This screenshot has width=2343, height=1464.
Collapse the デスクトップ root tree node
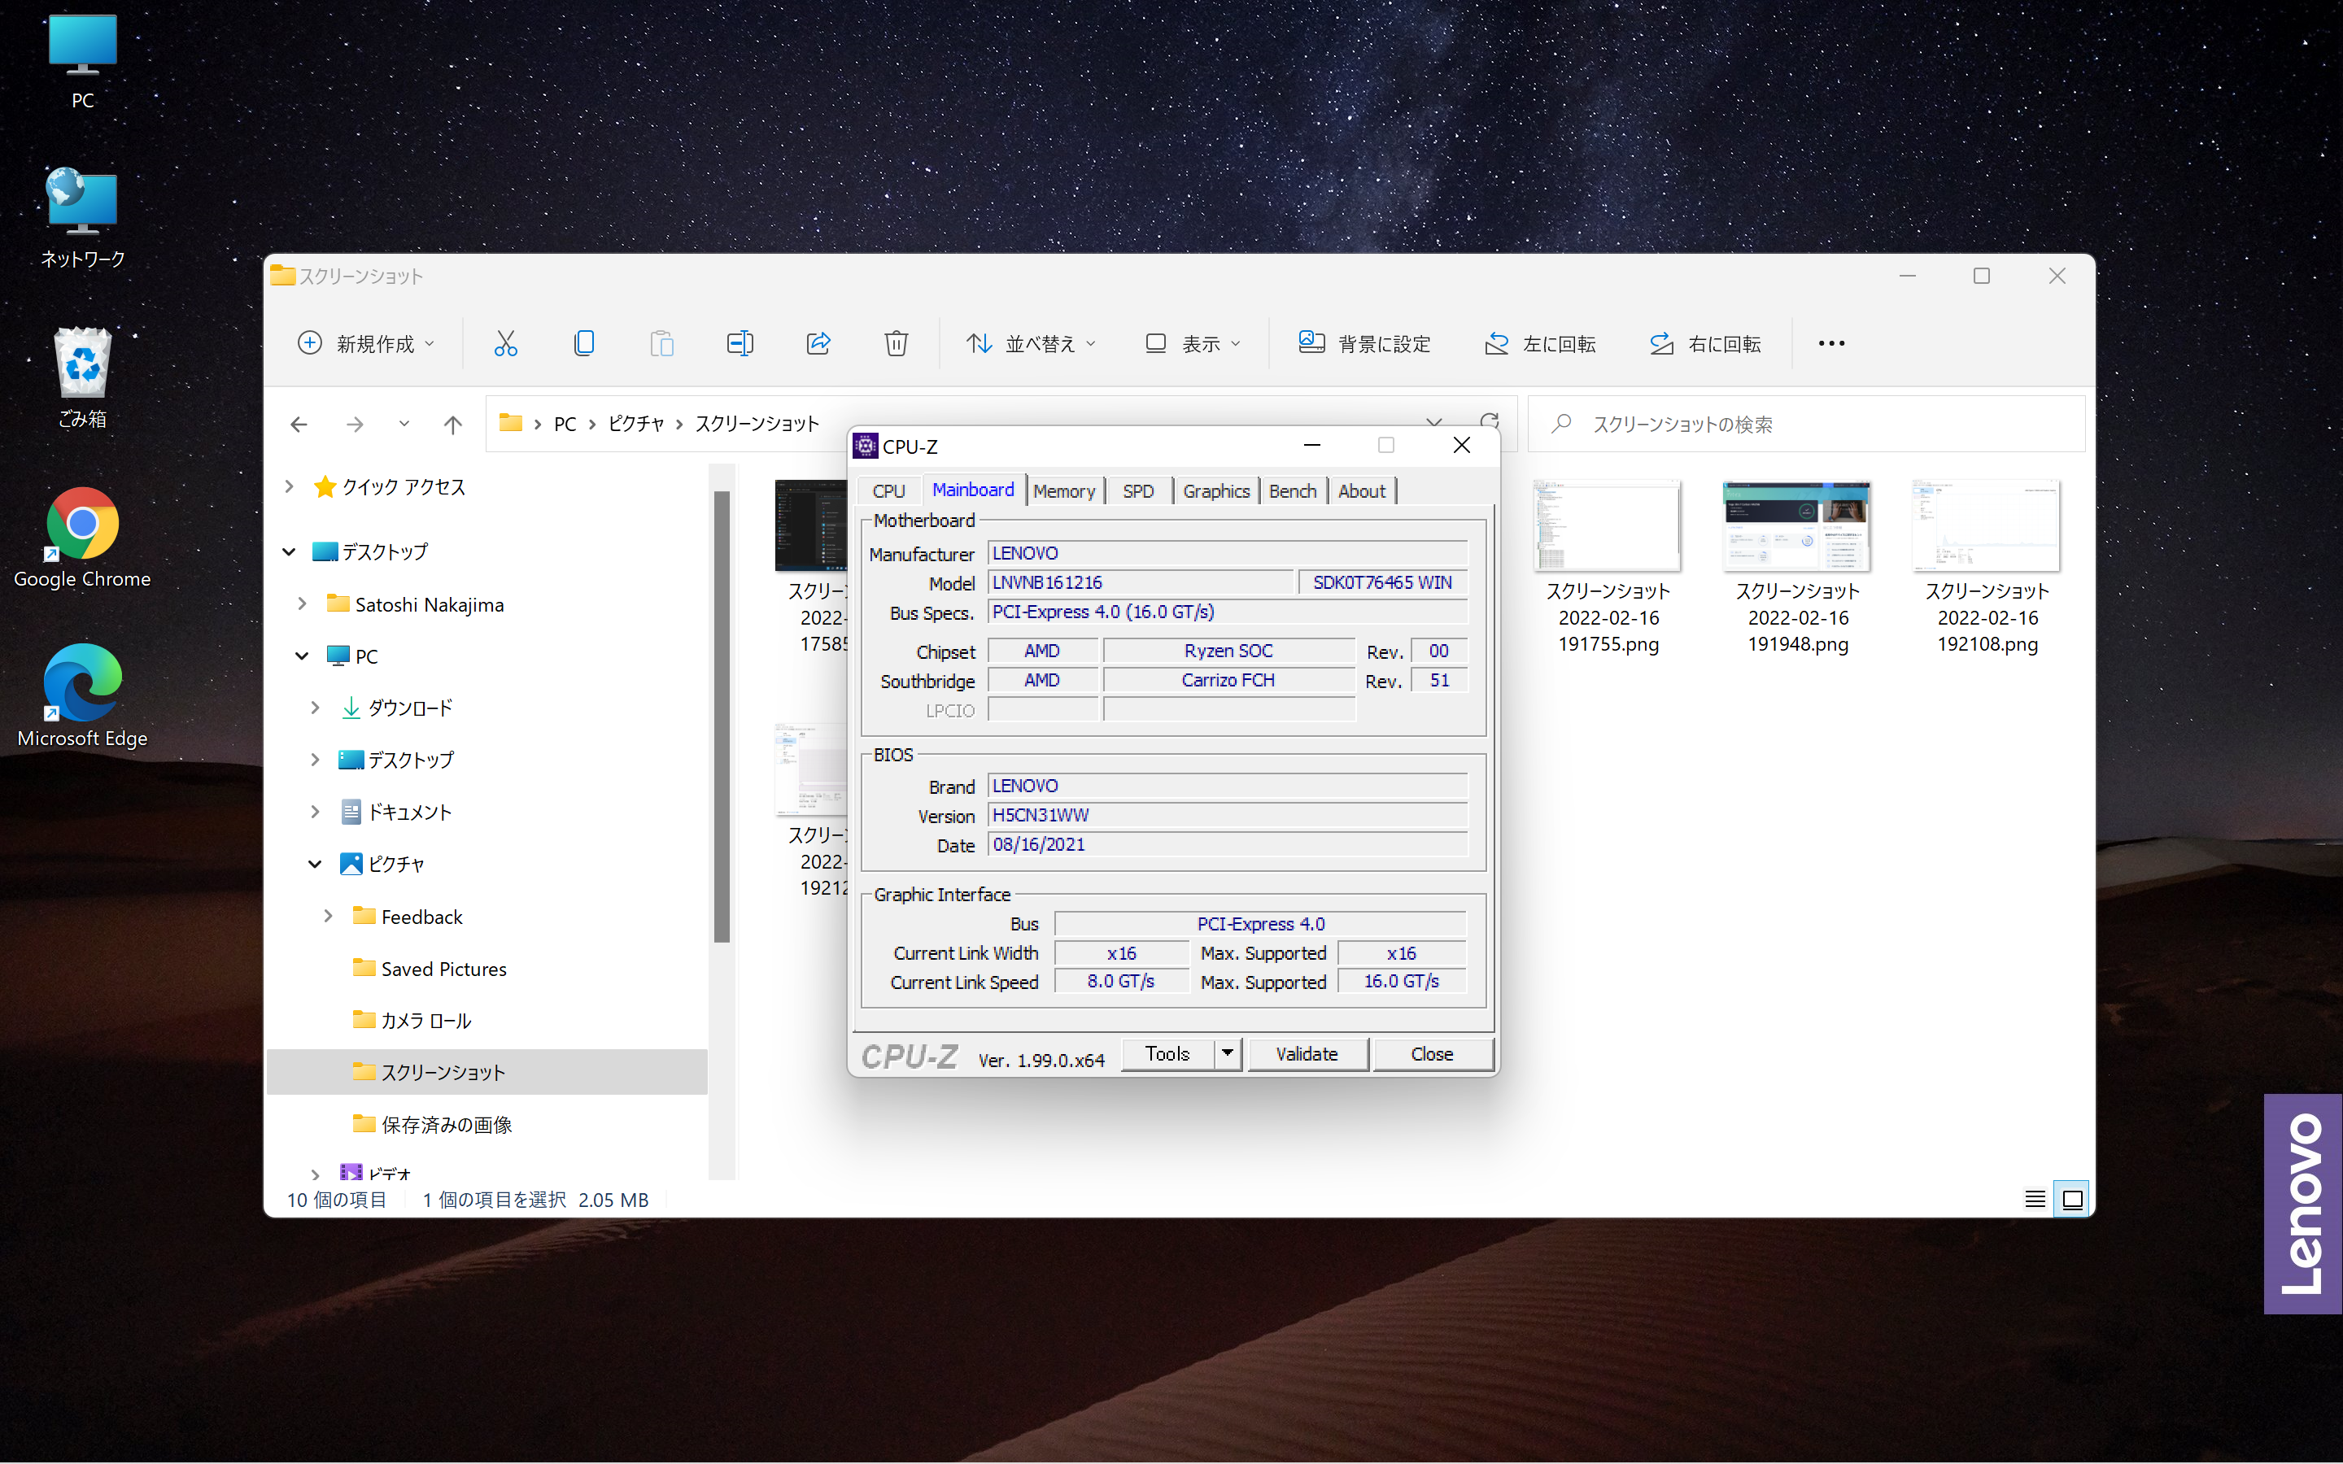[x=289, y=552]
